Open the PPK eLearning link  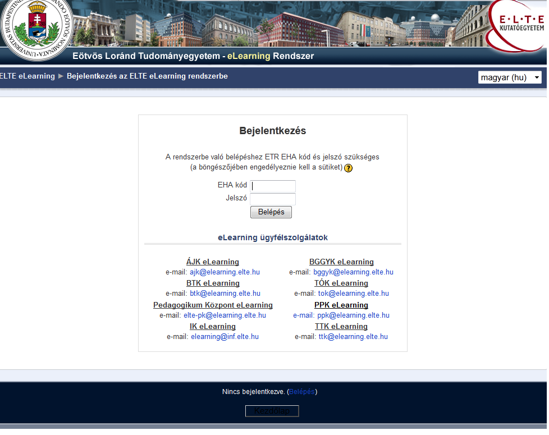pos(341,305)
